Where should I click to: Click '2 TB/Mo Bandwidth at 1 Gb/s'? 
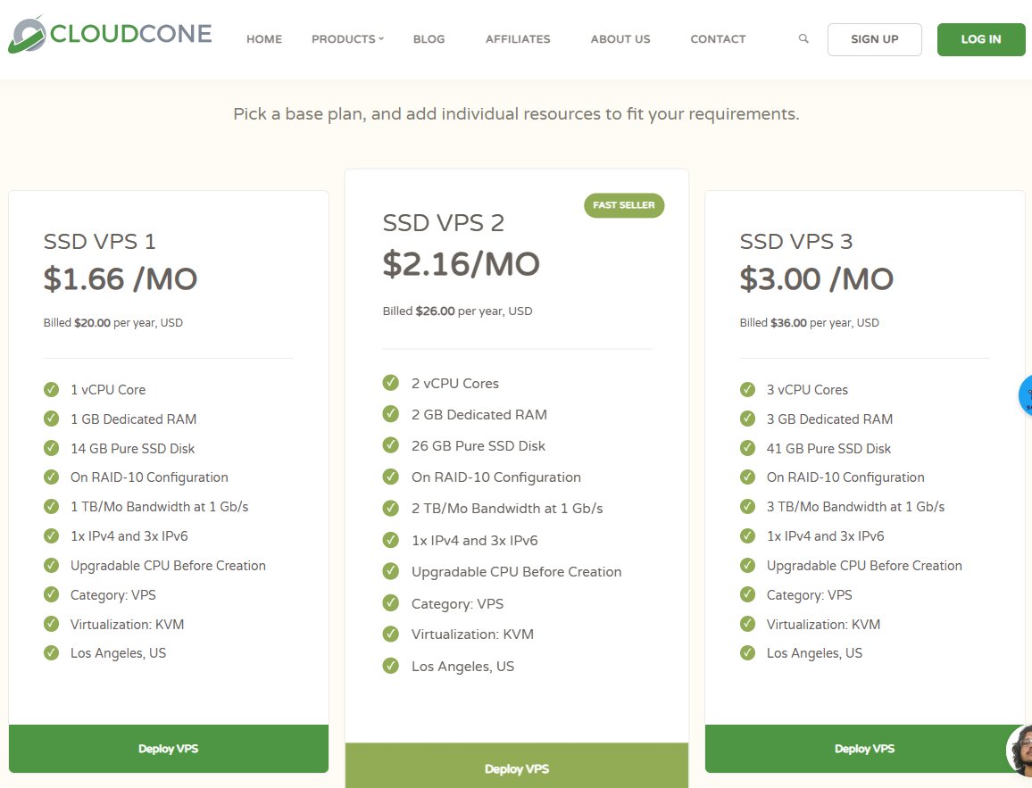click(x=507, y=509)
